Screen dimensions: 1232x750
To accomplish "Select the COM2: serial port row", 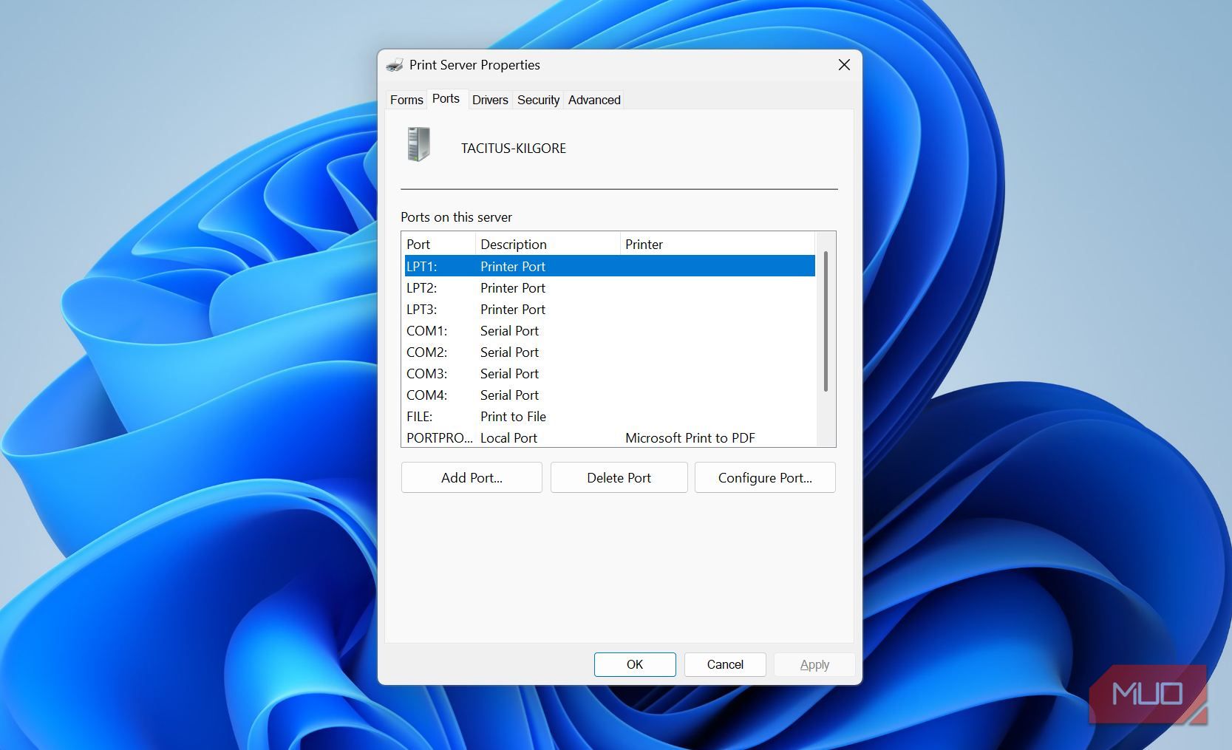I will click(610, 352).
